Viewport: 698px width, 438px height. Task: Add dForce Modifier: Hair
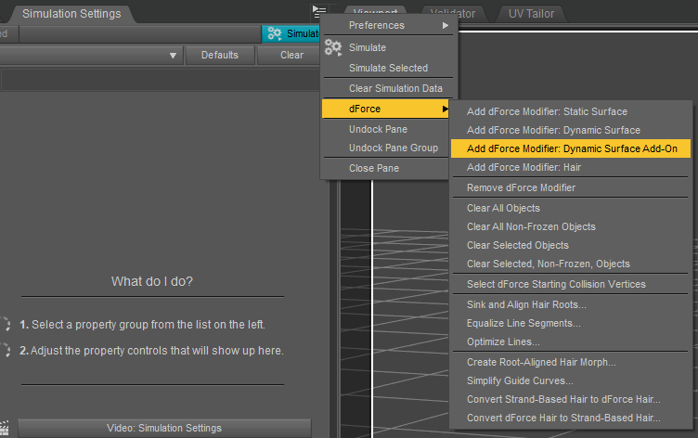pos(570,167)
